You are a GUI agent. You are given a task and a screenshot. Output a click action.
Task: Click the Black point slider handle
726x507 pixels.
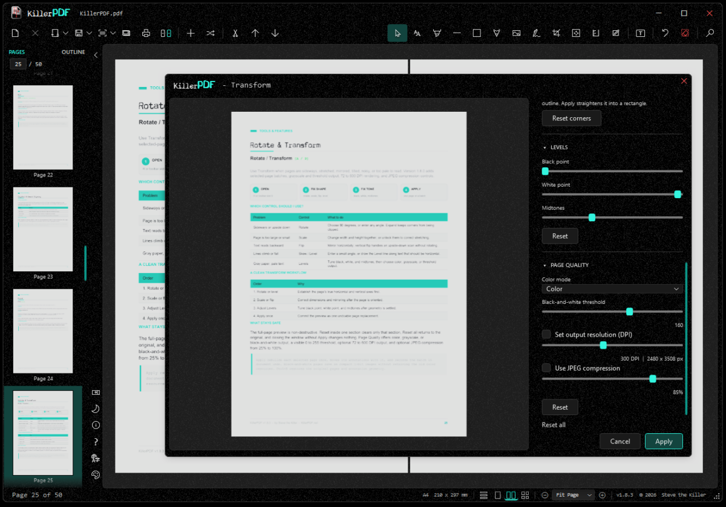pos(545,172)
